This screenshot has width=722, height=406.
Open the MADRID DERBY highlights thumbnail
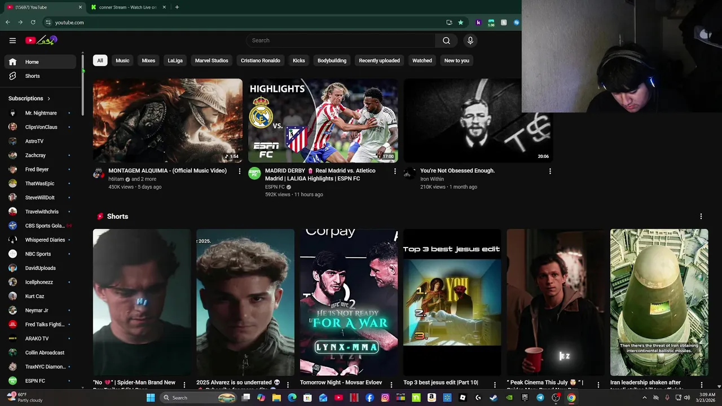(323, 121)
